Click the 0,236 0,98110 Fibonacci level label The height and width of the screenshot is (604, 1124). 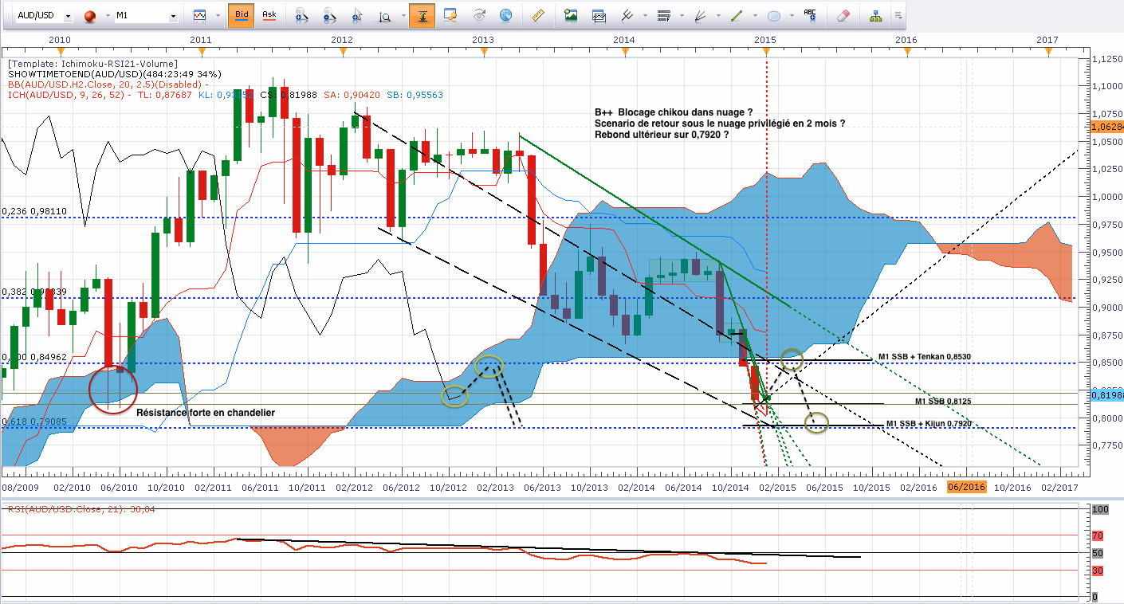34,211
